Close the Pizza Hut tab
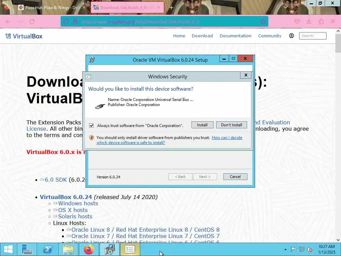Screen dimensions: 341x256 click(84, 8)
